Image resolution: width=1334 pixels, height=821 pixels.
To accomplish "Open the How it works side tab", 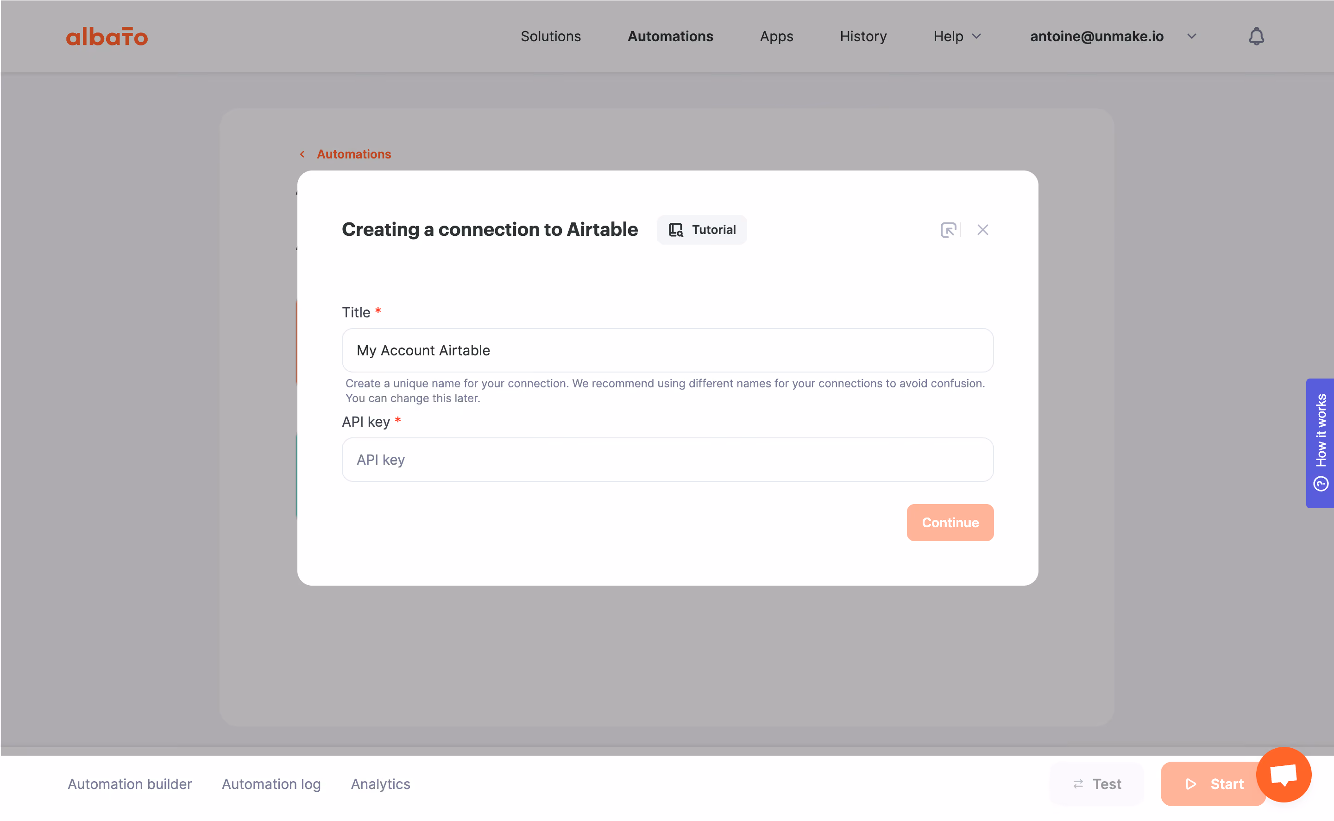I will click(1319, 443).
